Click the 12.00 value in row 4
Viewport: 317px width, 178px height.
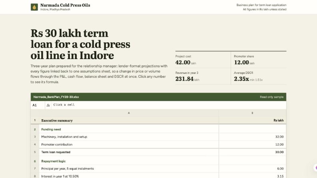click(x=252, y=144)
